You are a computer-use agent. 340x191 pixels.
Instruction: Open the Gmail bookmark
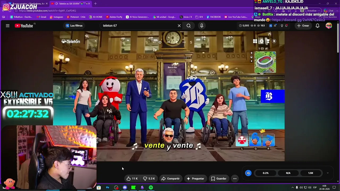click(x=41, y=17)
